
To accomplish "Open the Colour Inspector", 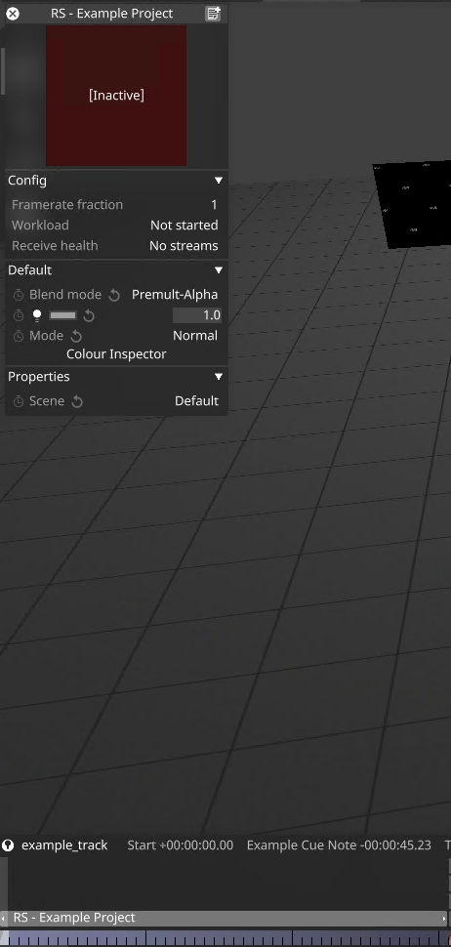I will (x=116, y=354).
